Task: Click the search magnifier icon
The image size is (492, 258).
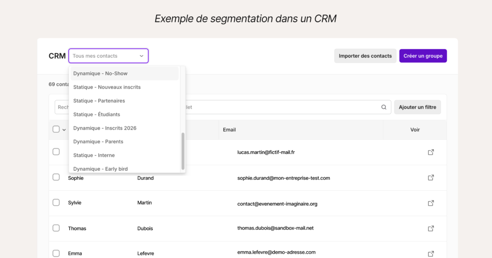Action: pos(384,107)
